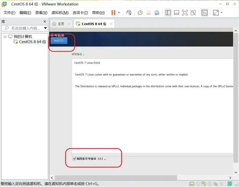
Task: Click the sentence starting 'The Distribution is released'
Action: pyautogui.click(x=154, y=86)
